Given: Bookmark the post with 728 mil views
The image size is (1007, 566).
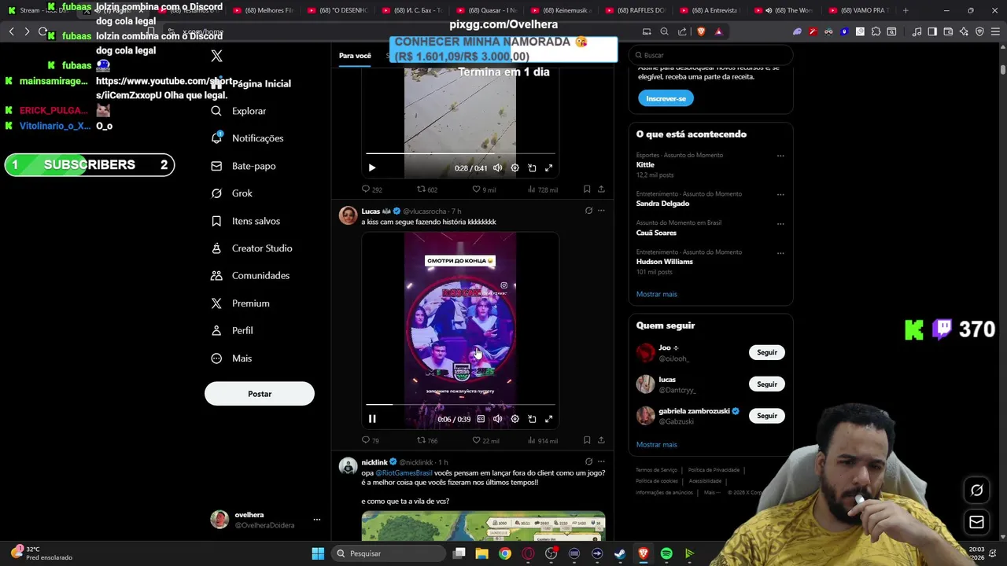Looking at the screenshot, I should point(587,189).
